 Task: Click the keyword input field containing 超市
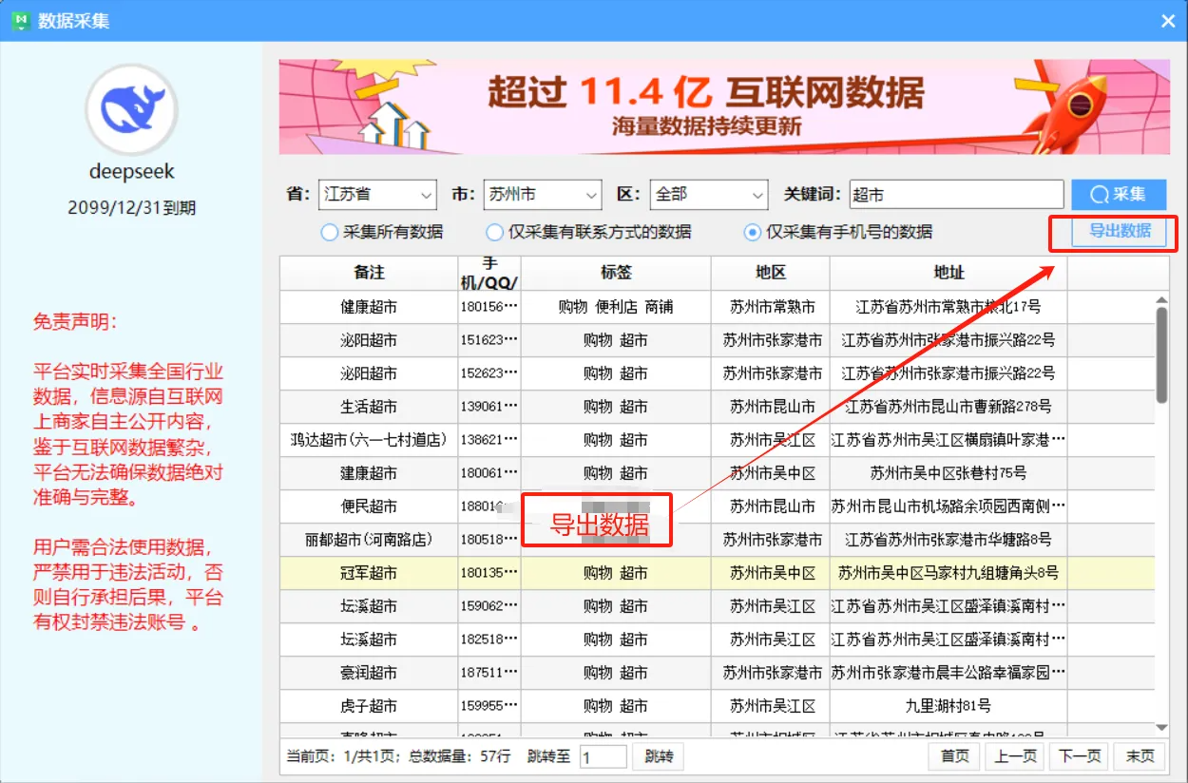(955, 194)
